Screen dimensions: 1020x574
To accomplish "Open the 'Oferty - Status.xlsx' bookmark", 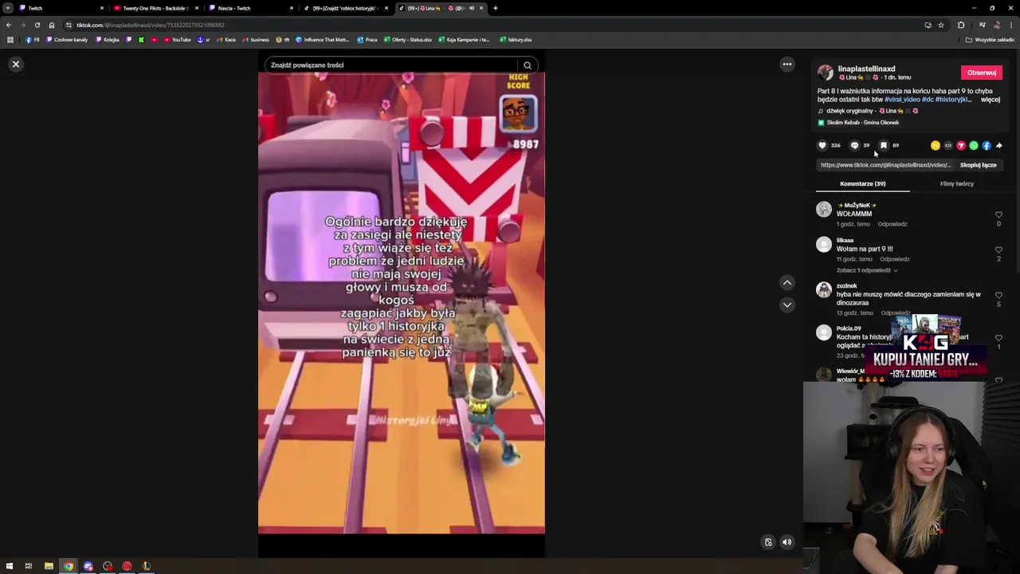I will pos(408,40).
